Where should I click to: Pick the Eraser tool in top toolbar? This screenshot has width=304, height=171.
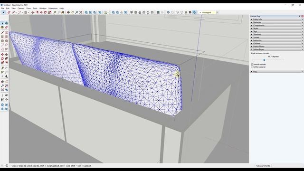(x=9, y=12)
